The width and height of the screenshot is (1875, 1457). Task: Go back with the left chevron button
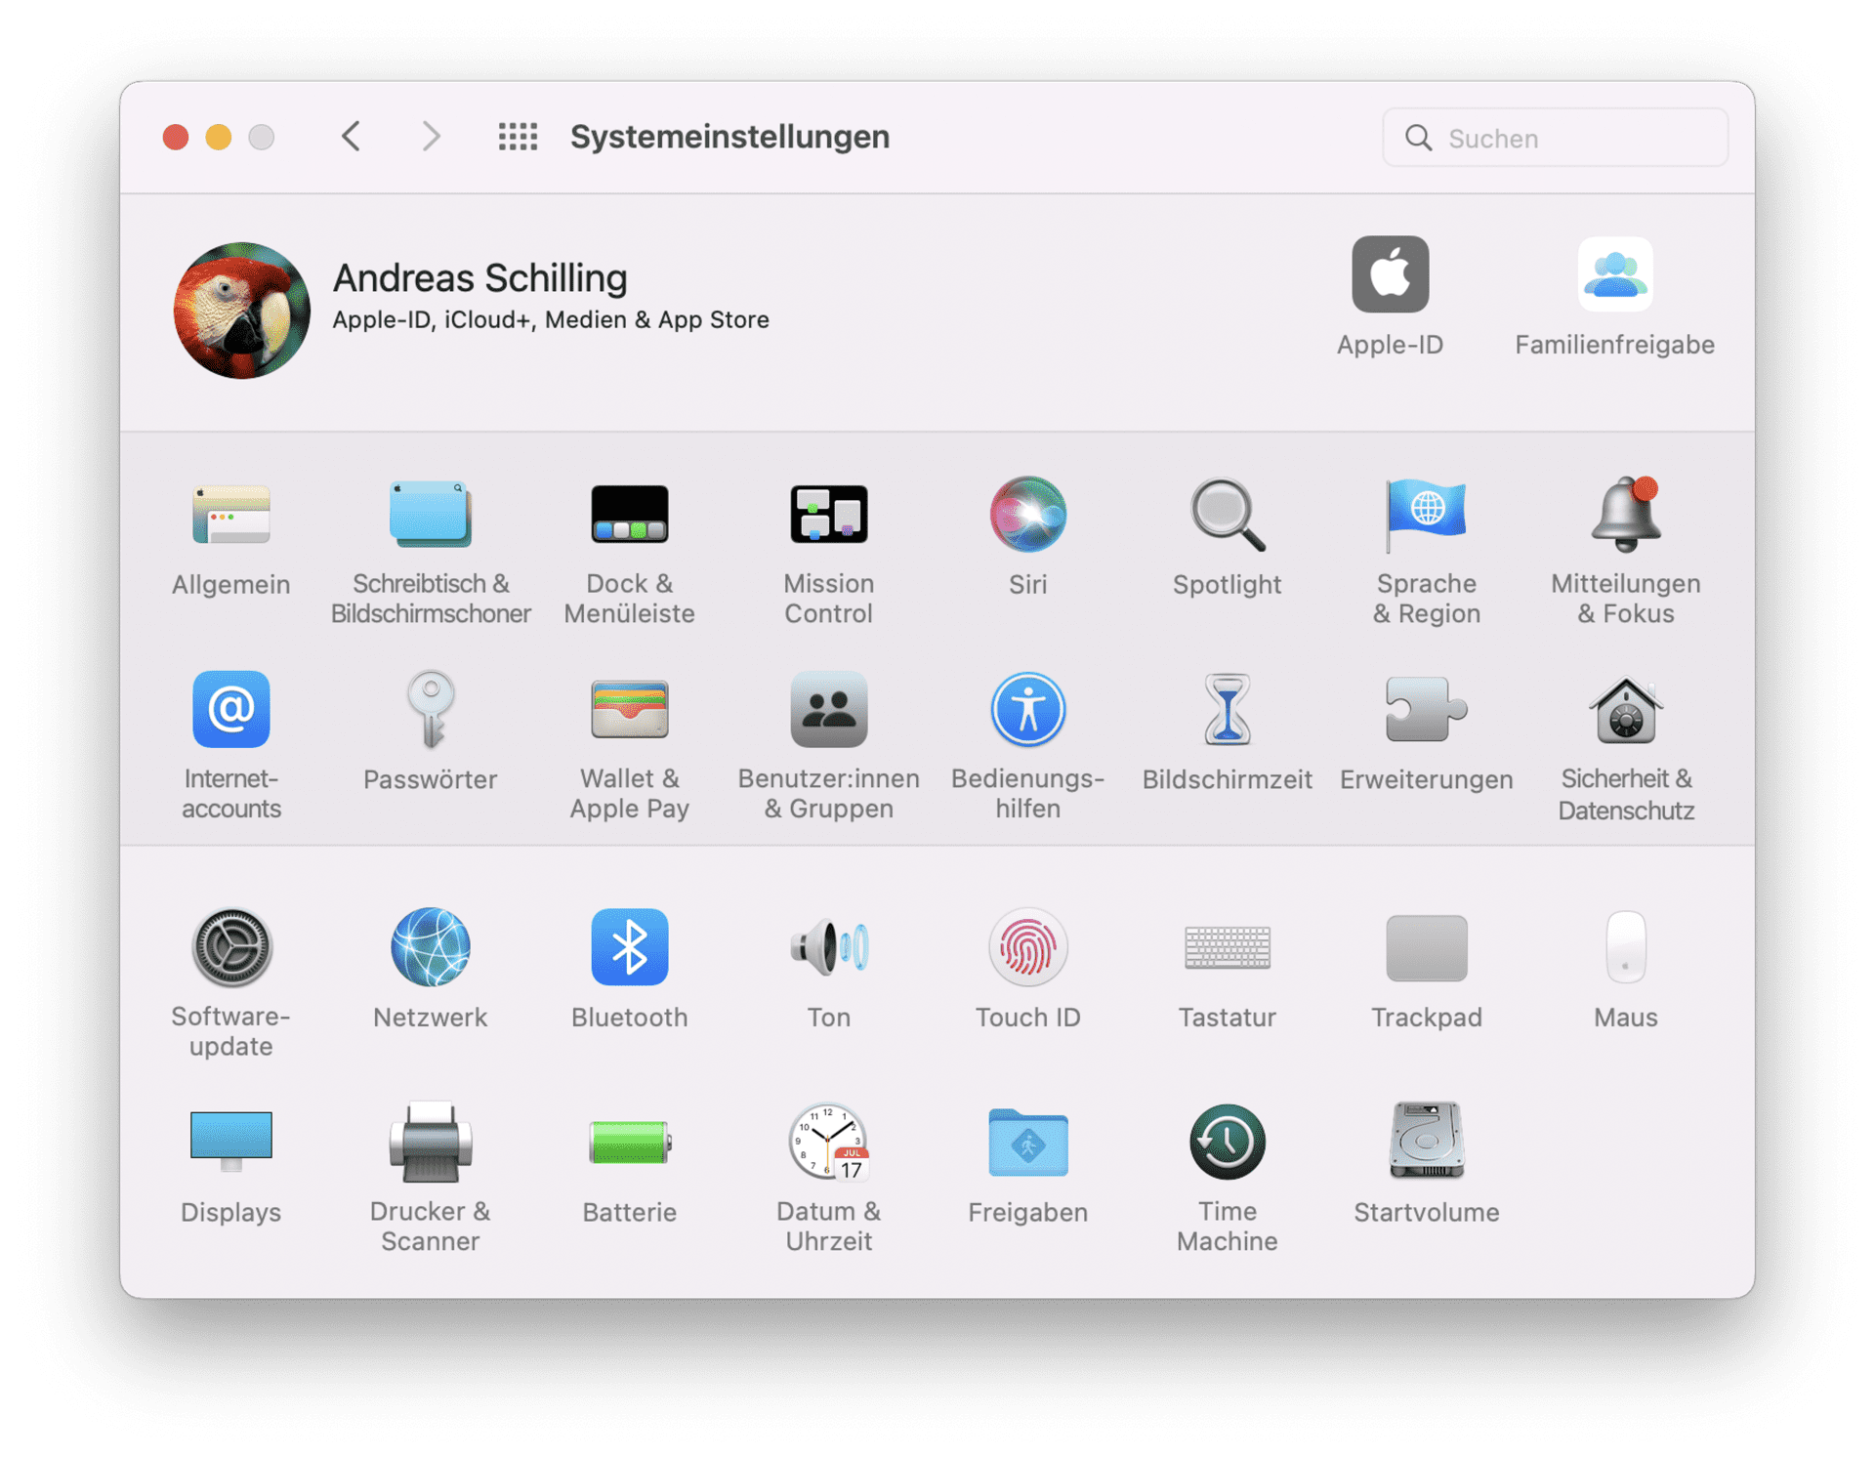pyautogui.click(x=352, y=137)
